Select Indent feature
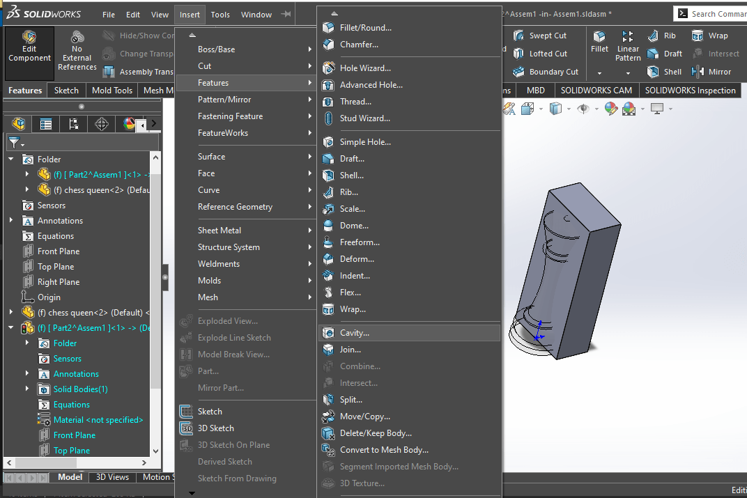Screen dimensions: 747x498 tap(409, 276)
